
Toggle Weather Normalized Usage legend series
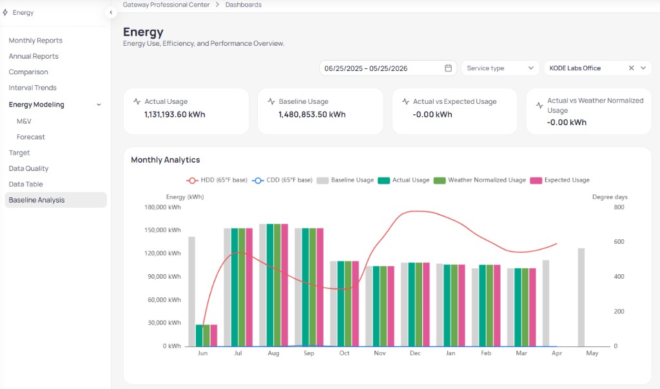click(x=480, y=180)
